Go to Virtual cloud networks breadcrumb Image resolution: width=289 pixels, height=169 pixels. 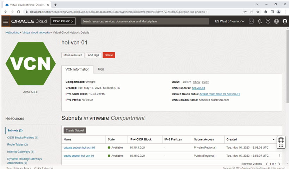tap(36, 33)
